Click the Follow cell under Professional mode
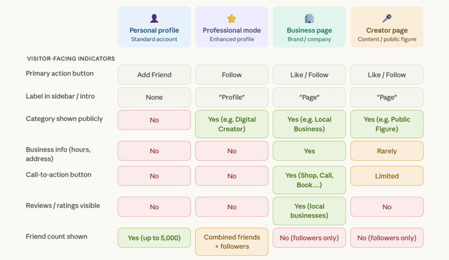The width and height of the screenshot is (449, 260). tap(232, 75)
